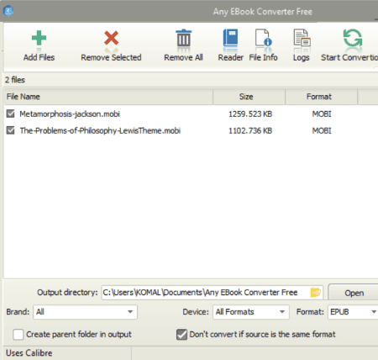Sort by Format column header

pyautogui.click(x=321, y=97)
